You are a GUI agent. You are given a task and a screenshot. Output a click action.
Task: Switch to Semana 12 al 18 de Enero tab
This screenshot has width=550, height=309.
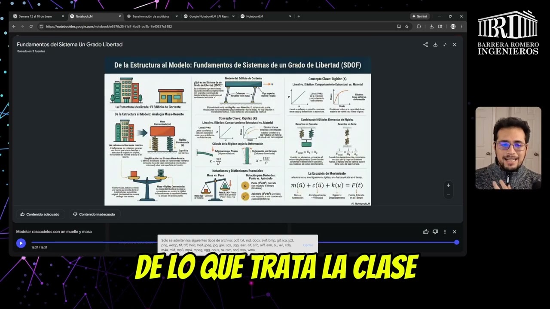coord(38,16)
